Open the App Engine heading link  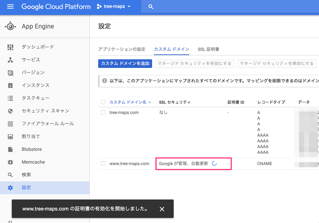(38, 26)
